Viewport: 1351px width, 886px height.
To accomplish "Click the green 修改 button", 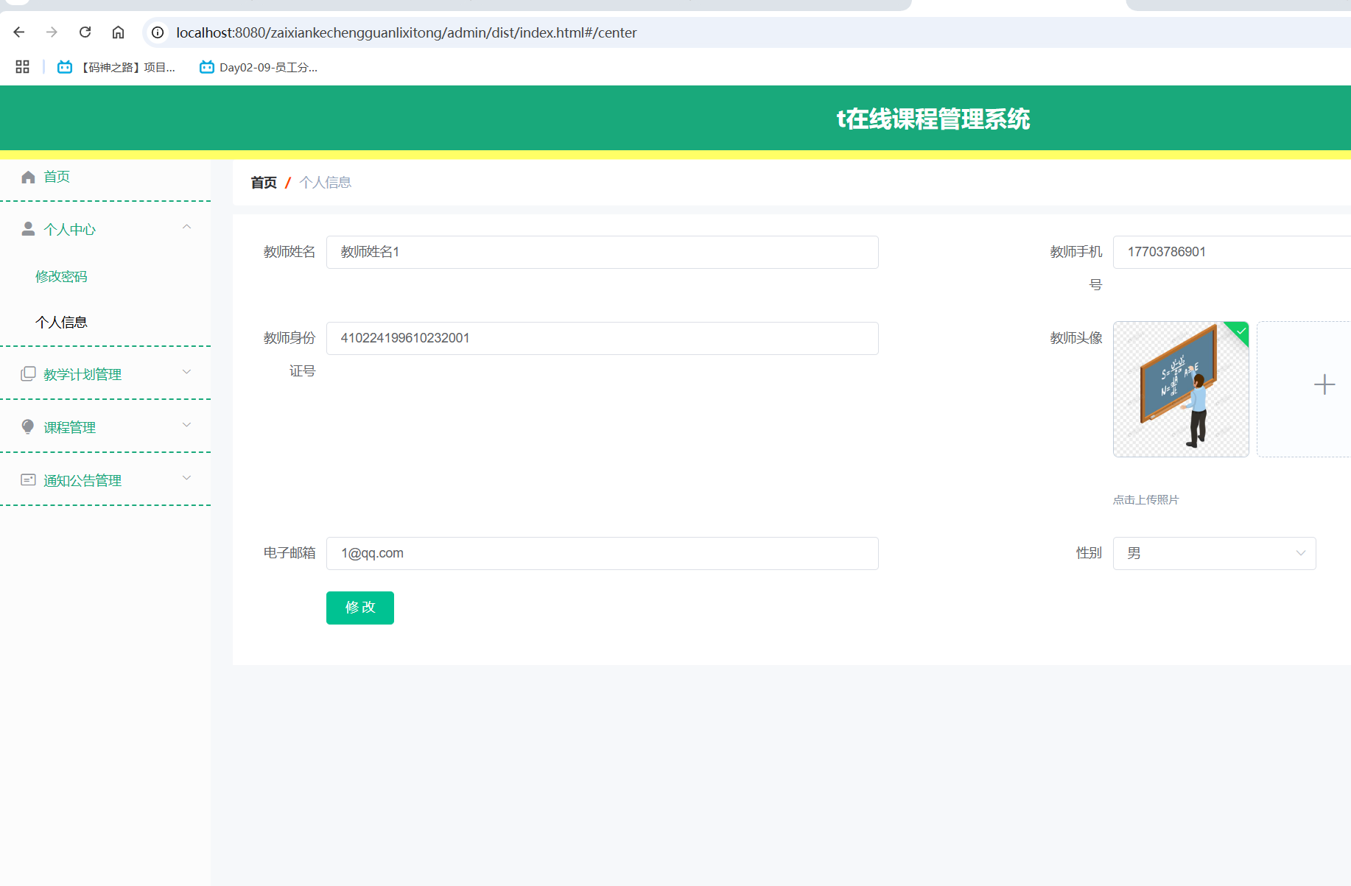I will coord(359,608).
